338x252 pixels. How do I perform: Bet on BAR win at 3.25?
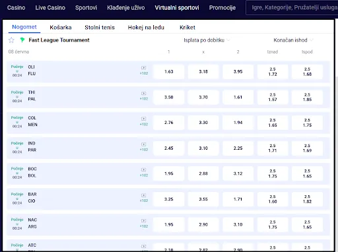click(169, 199)
